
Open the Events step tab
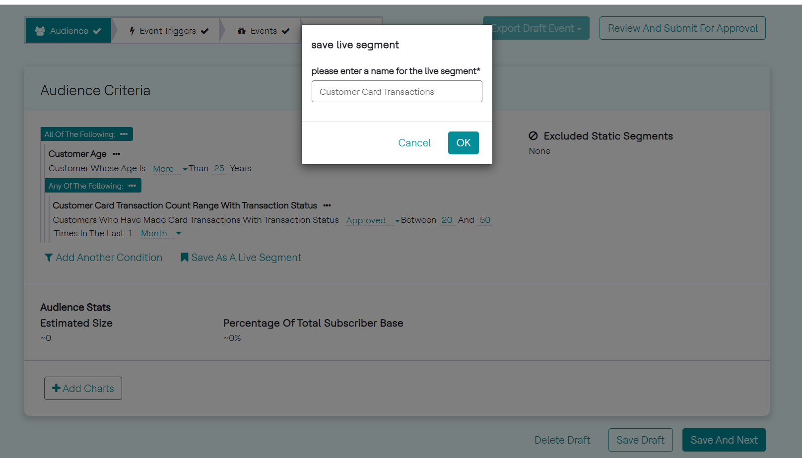pos(263,31)
